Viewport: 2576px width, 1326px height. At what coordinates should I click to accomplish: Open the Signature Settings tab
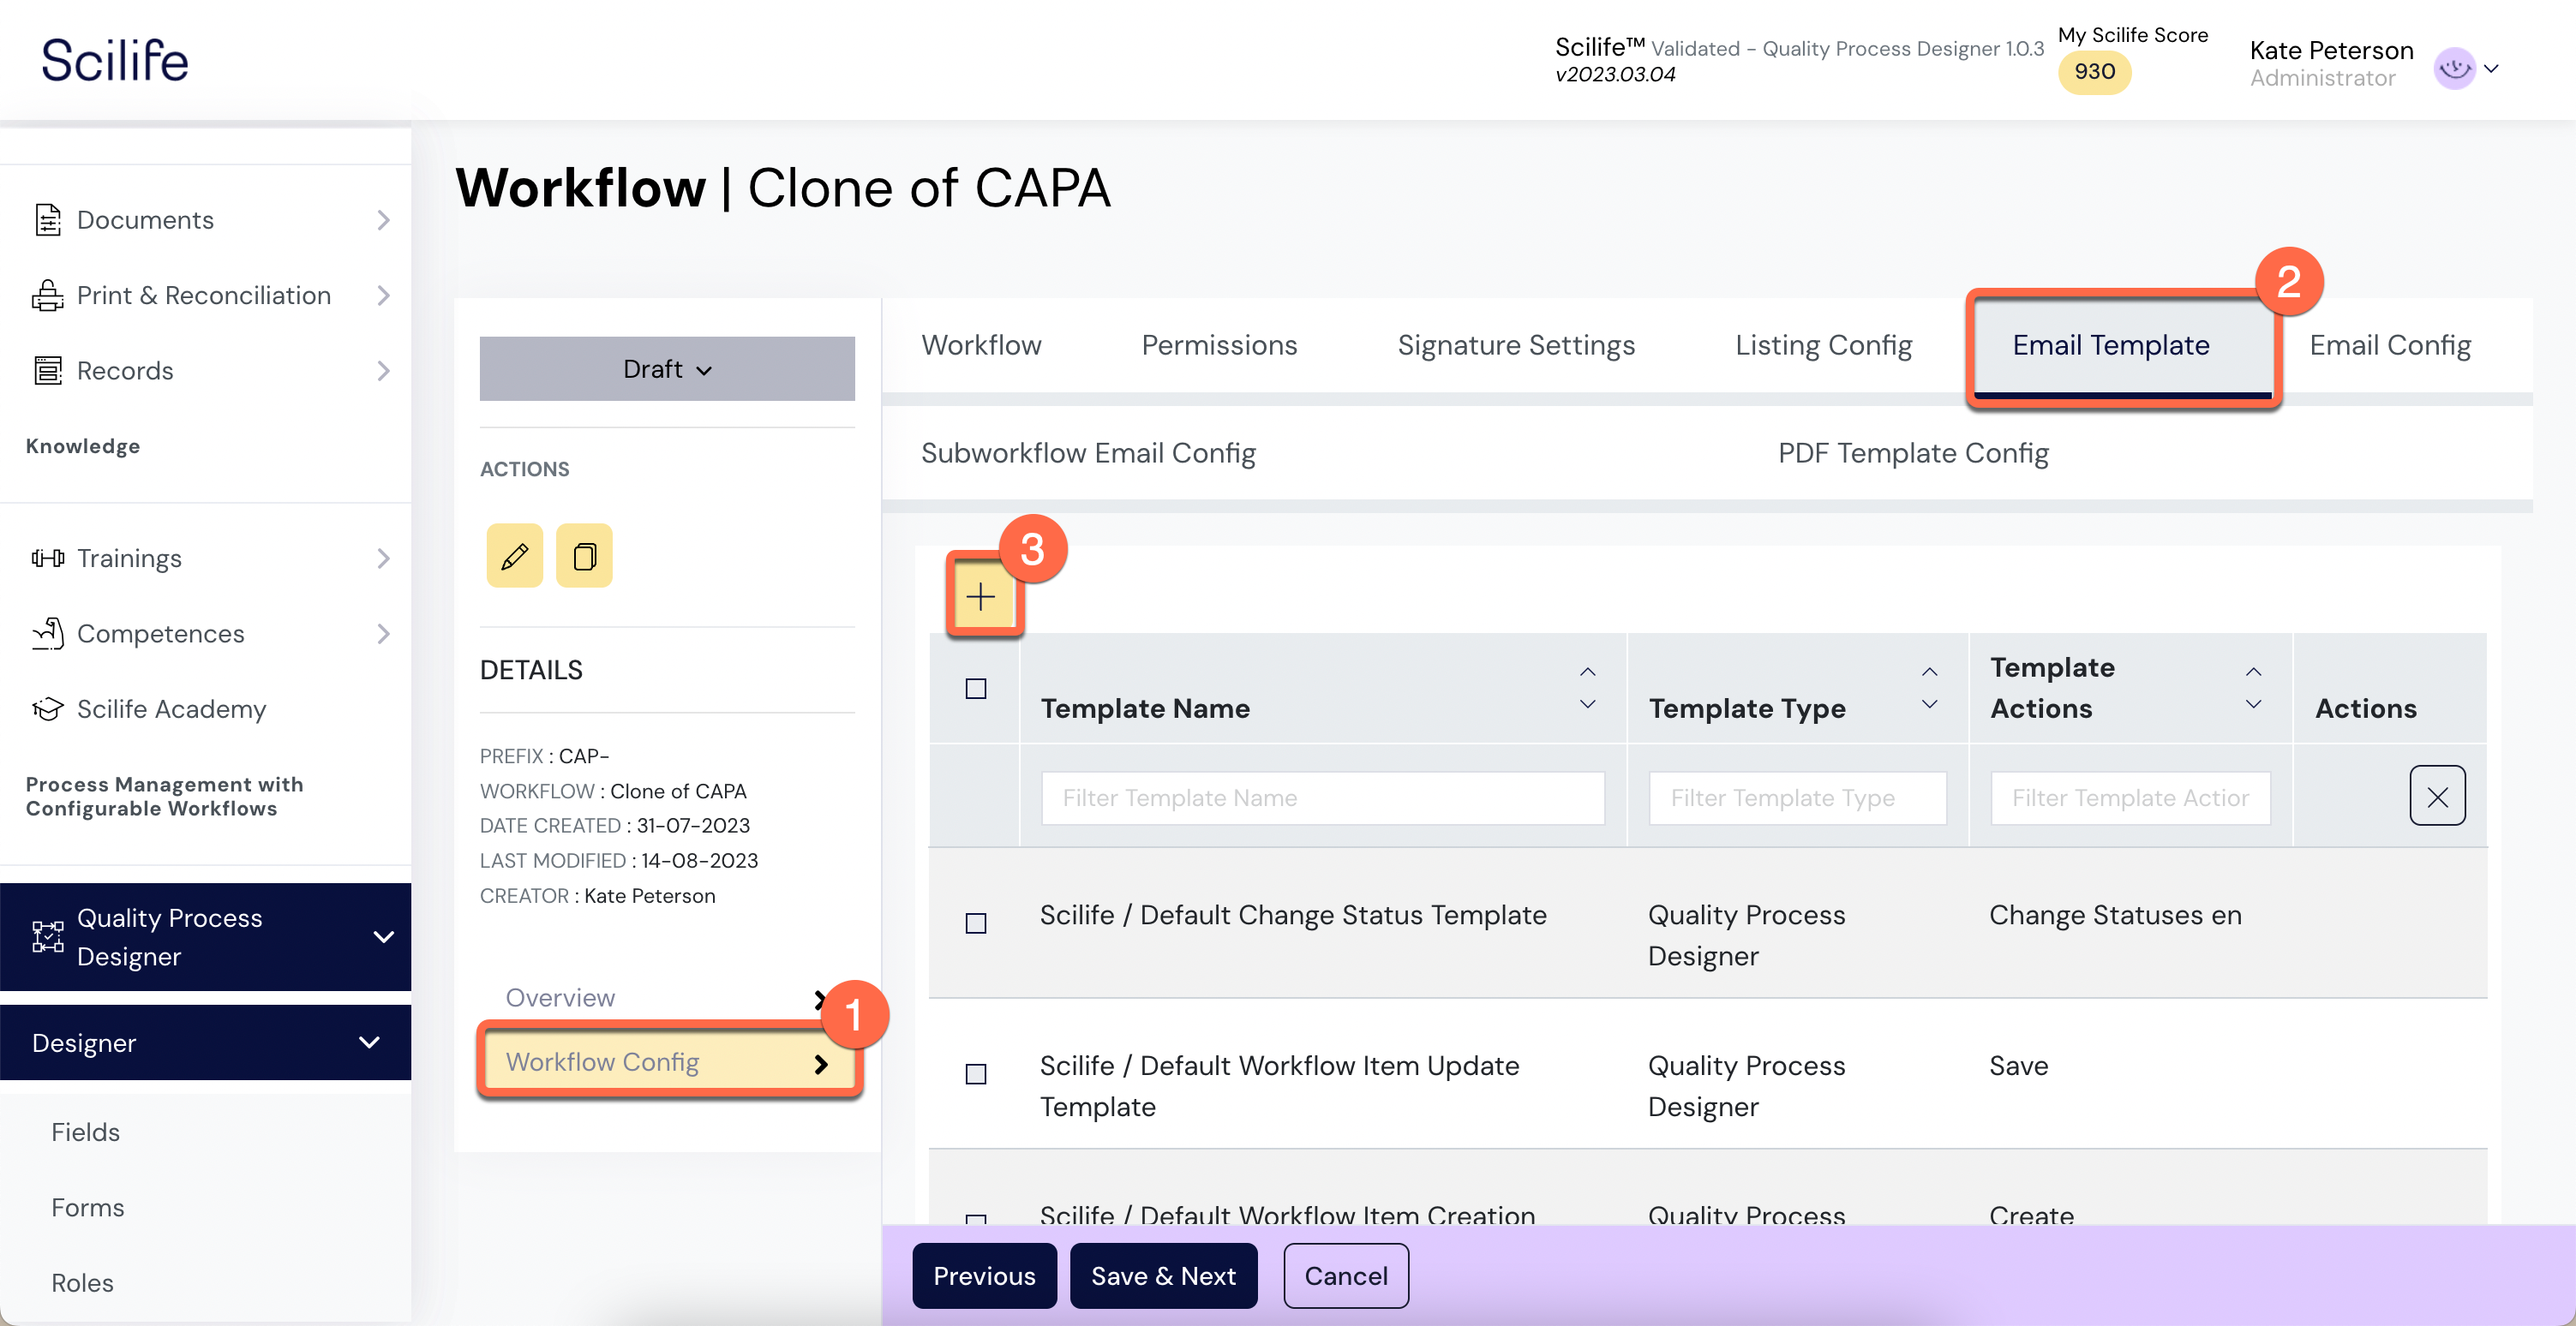(x=1516, y=344)
